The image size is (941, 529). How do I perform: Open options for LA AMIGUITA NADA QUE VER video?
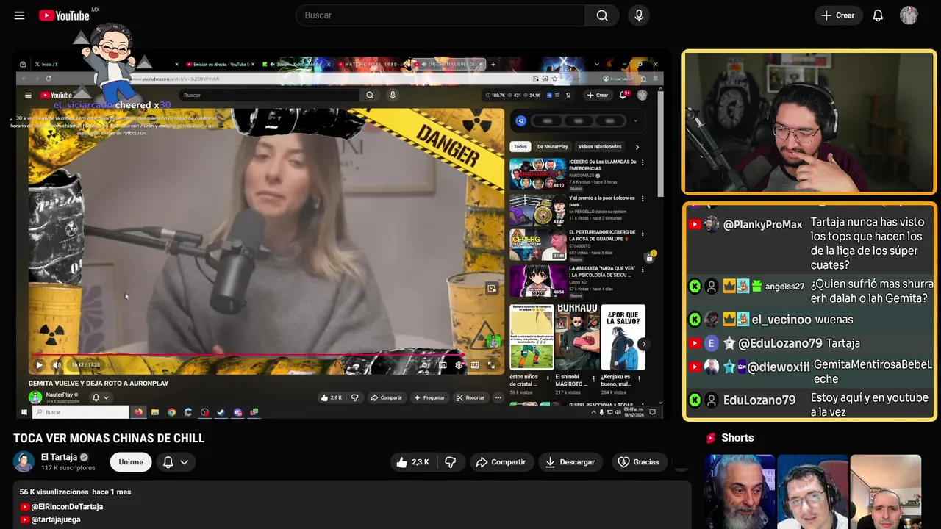coord(643,270)
